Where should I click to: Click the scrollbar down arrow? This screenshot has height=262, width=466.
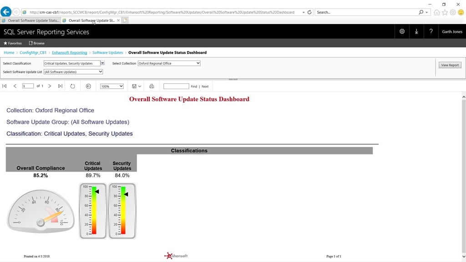pyautogui.click(x=464, y=257)
